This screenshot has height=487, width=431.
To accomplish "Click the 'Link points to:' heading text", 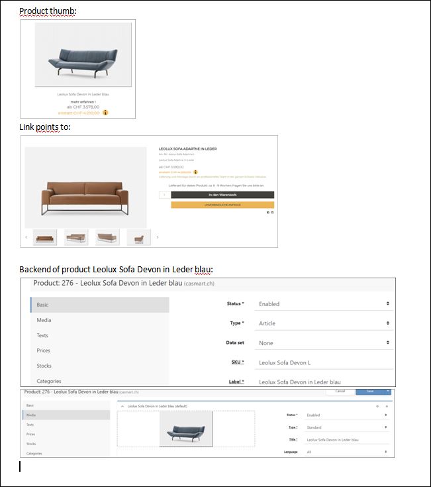I will (x=45, y=127).
